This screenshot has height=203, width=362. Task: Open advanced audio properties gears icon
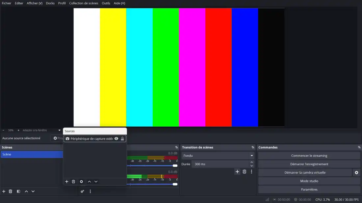coord(82,192)
